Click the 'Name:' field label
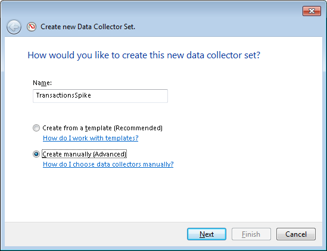The width and height of the screenshot is (327, 251). tap(42, 83)
